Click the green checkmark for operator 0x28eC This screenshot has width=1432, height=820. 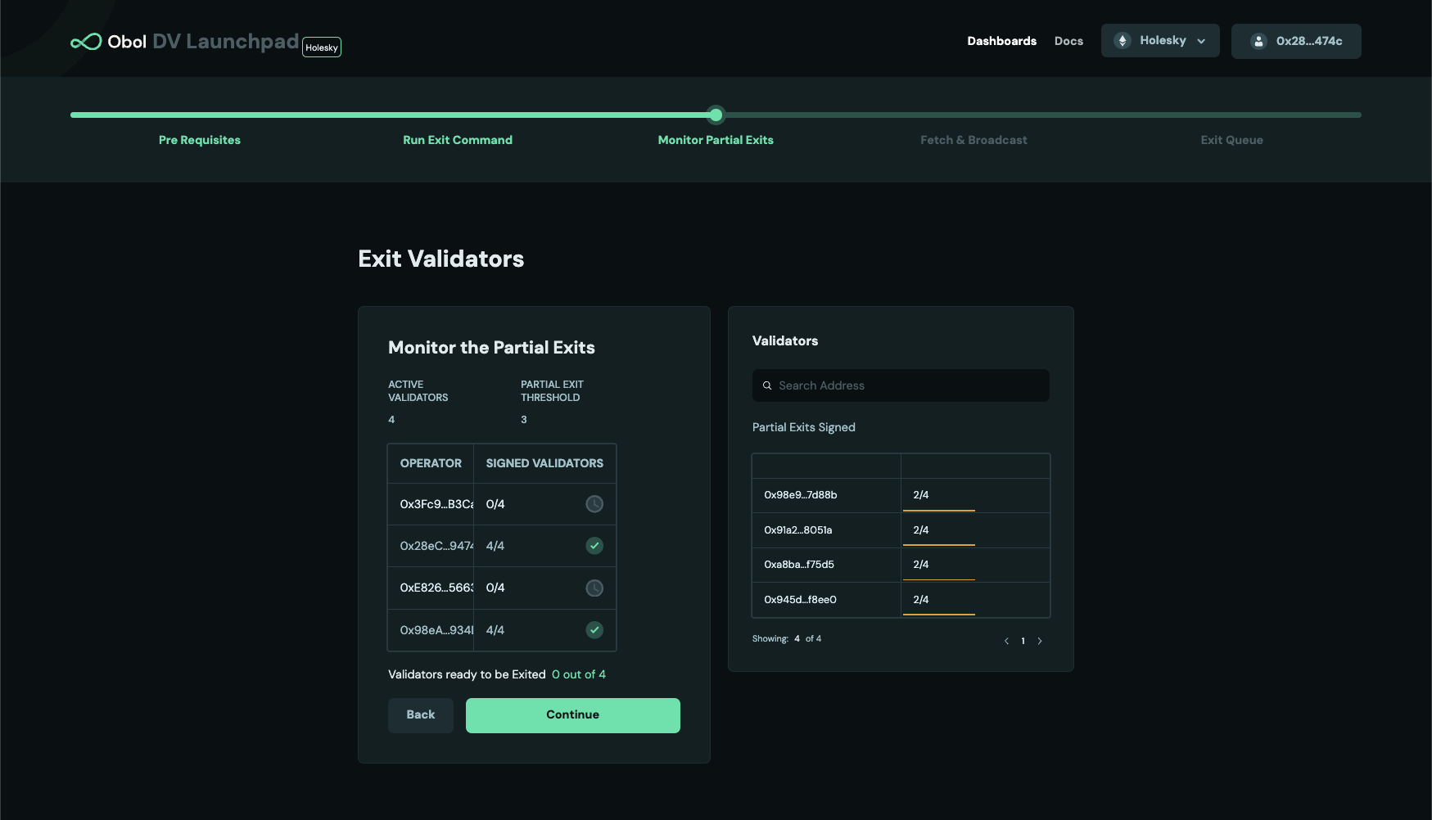(594, 546)
